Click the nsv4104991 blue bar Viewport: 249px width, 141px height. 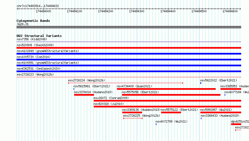129,65
